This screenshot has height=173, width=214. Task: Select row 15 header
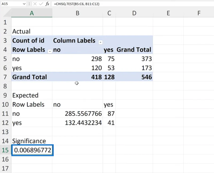[5, 150]
